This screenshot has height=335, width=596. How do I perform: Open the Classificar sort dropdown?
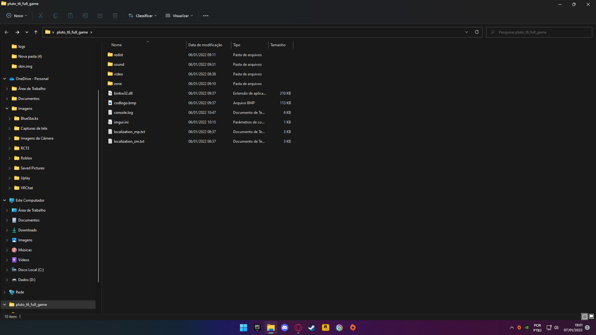coord(143,16)
